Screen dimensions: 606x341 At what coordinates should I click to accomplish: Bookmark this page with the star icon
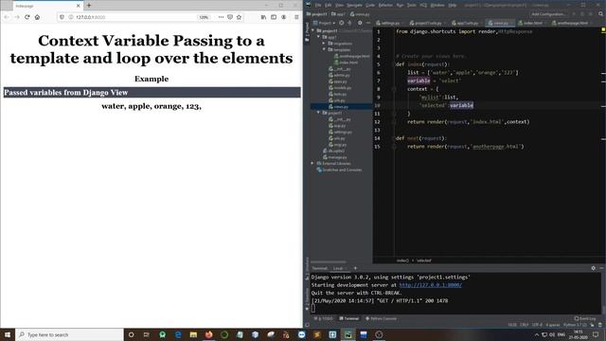[239, 17]
